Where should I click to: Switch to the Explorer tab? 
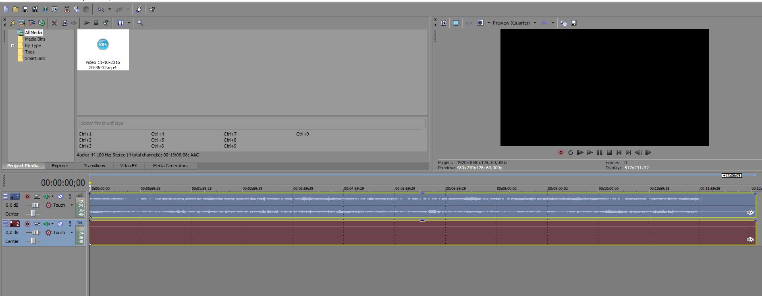pyautogui.click(x=60, y=166)
